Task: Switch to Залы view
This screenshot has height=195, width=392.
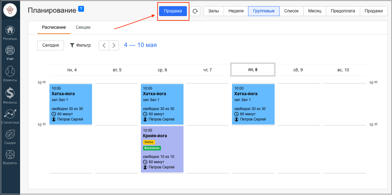Action: [213, 11]
